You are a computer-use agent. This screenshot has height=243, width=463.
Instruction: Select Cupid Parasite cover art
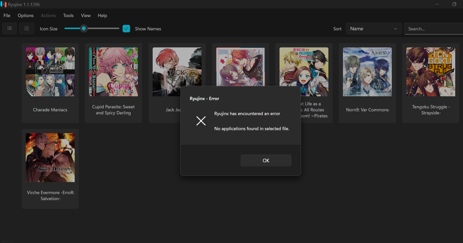point(113,72)
